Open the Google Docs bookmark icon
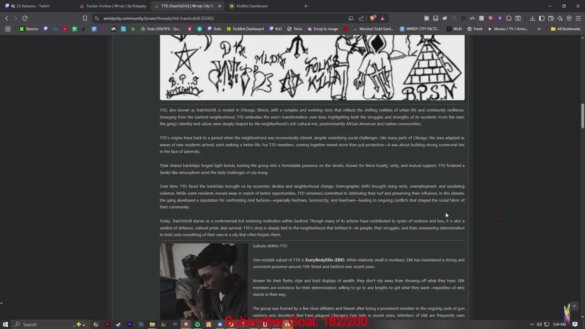Viewport: 585px width, 329px height. pos(94,29)
